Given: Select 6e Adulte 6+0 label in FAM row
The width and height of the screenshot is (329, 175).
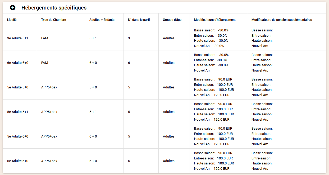Looking at the screenshot, I should coord(18,63).
